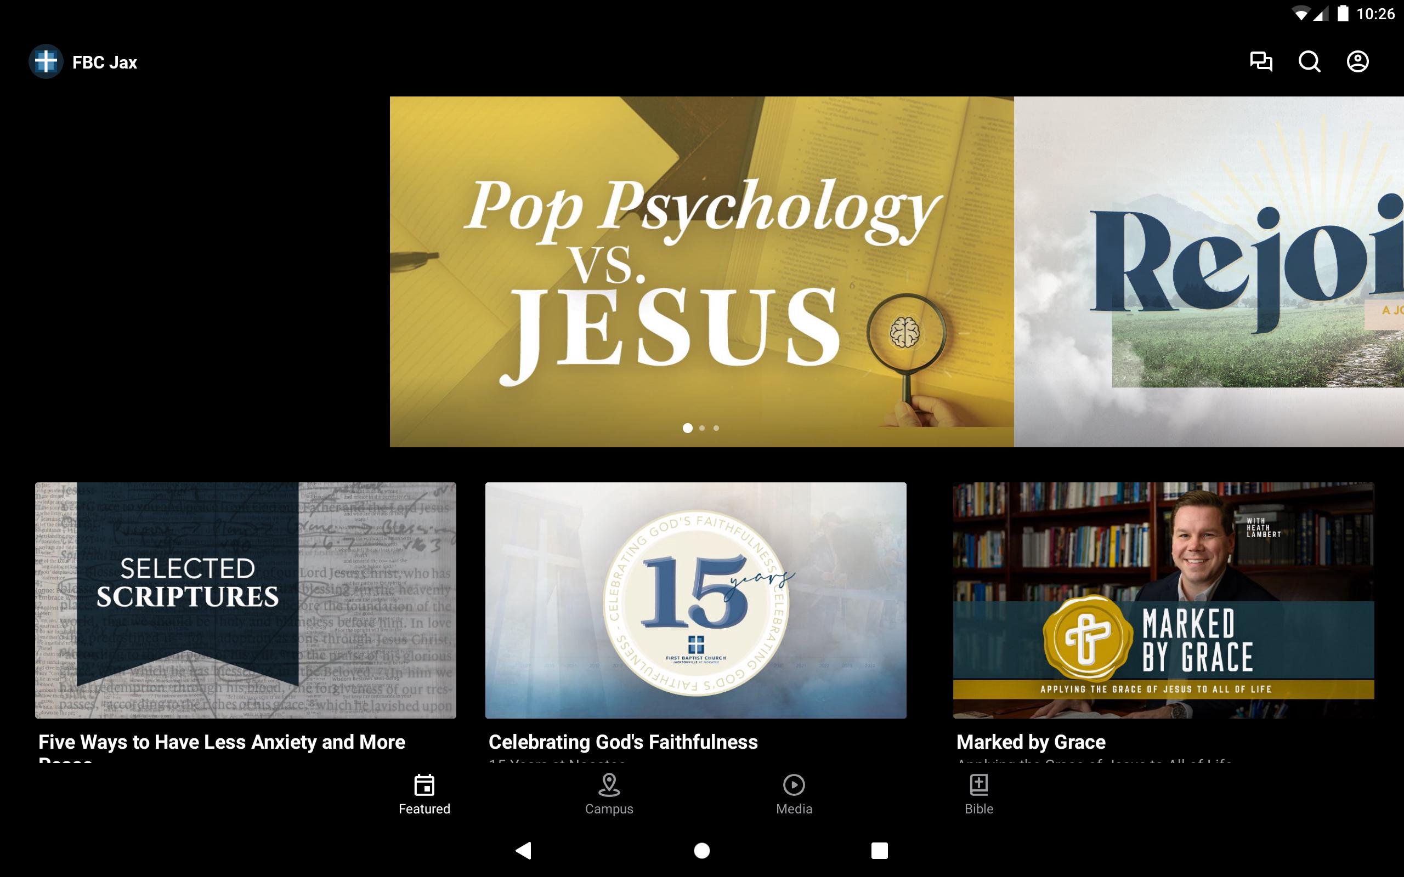Image resolution: width=1404 pixels, height=877 pixels.
Task: Open the Rejoice series banner
Action: [1209, 271]
